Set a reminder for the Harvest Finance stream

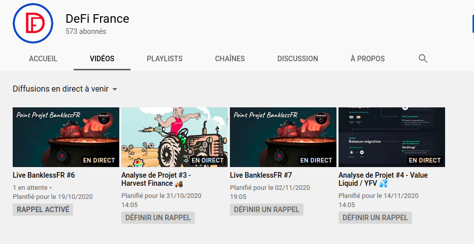click(x=158, y=218)
